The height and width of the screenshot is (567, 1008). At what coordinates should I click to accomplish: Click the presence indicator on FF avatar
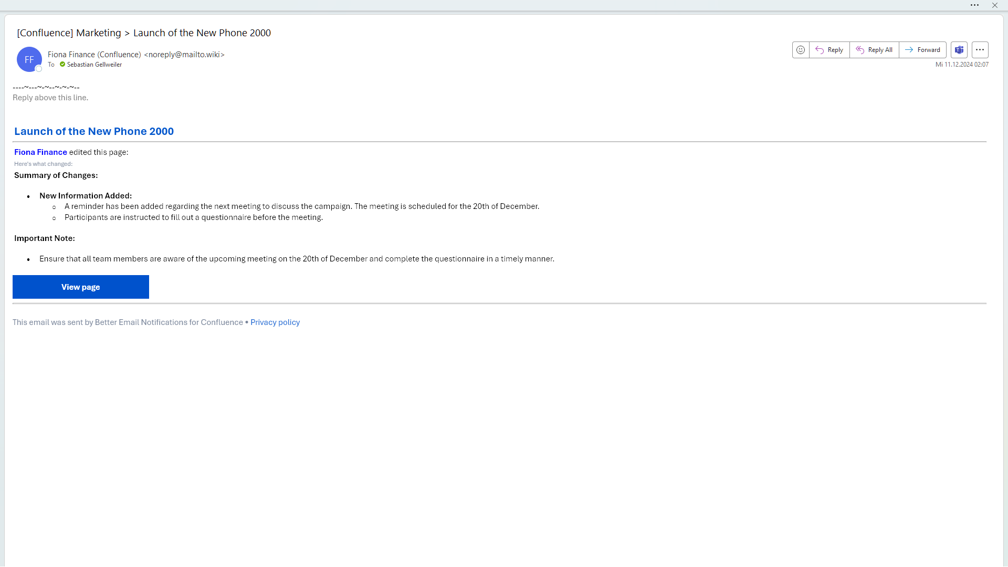click(x=38, y=69)
